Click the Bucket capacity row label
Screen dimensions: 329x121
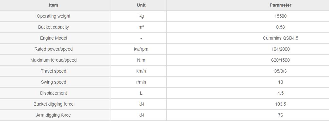[x=53, y=27]
